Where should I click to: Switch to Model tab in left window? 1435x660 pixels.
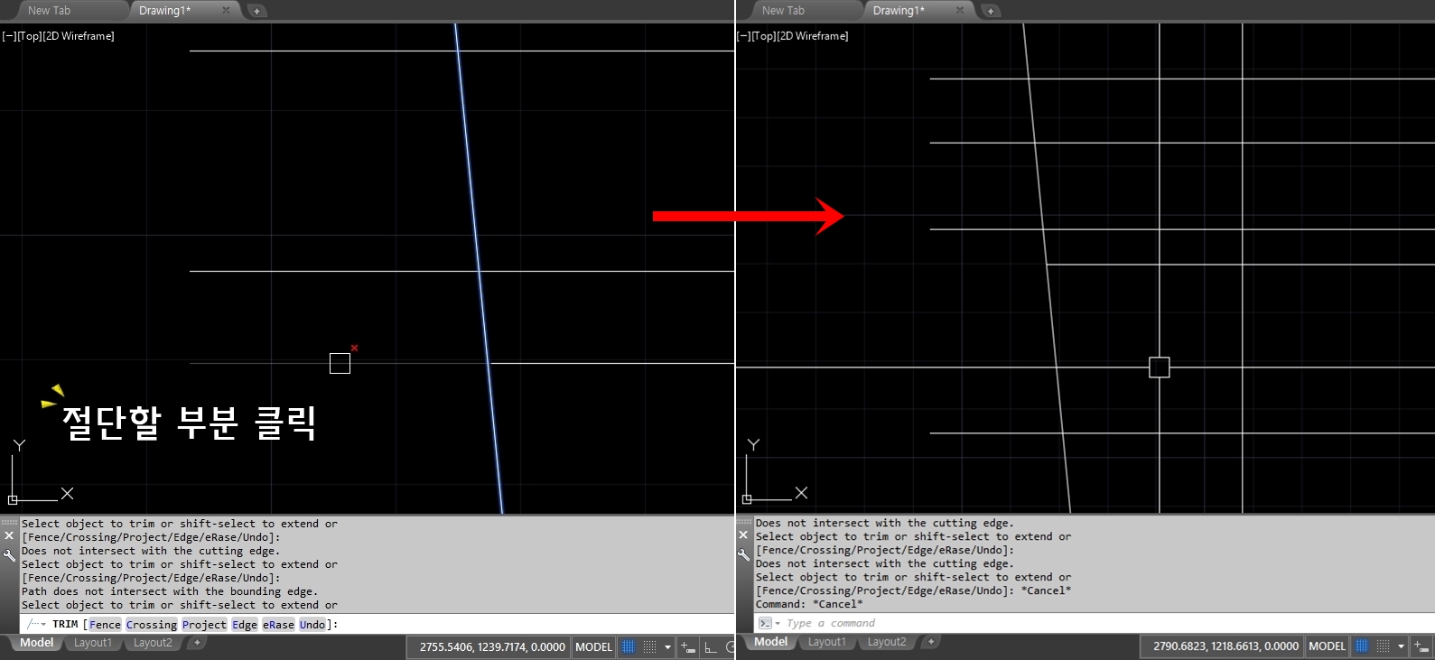[x=37, y=643]
